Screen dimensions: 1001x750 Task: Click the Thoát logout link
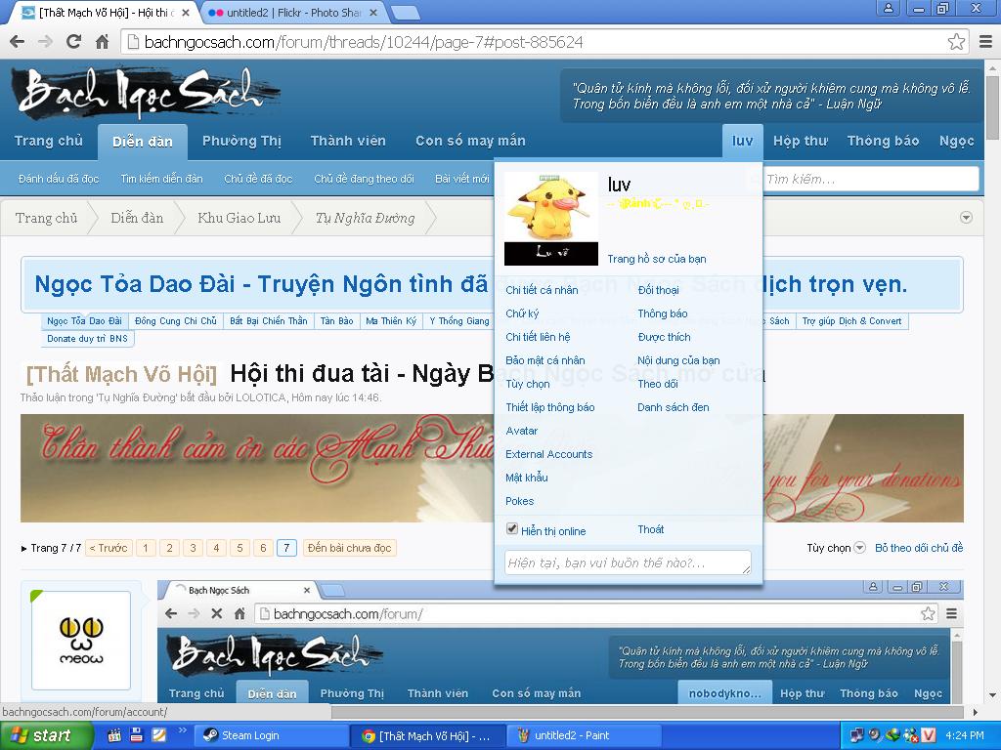[x=650, y=529]
